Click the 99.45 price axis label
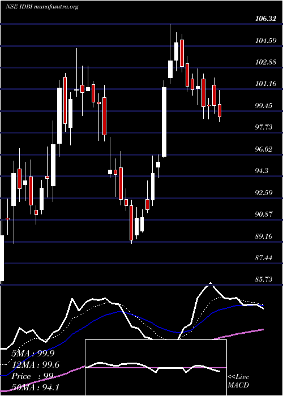283x396 pixels. pyautogui.click(x=264, y=106)
